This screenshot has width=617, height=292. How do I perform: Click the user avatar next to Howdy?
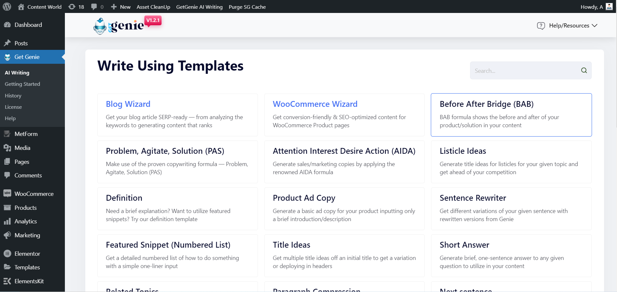[x=609, y=7]
